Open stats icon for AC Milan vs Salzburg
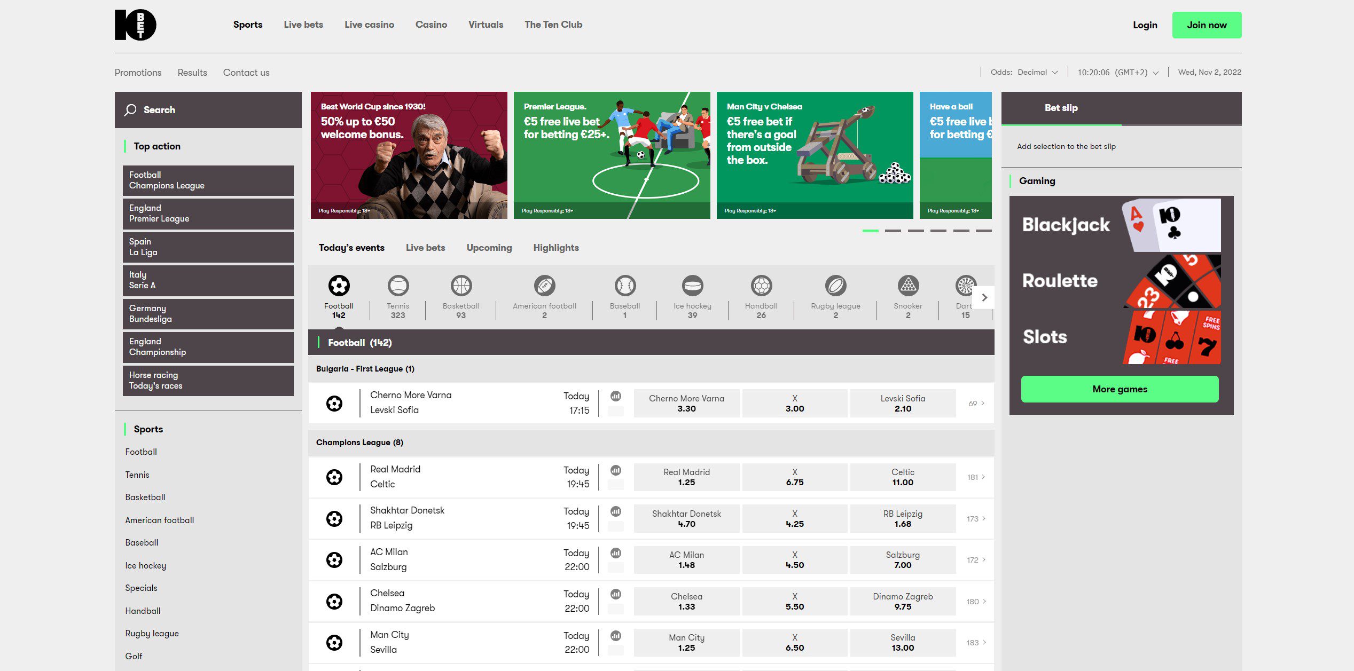The width and height of the screenshot is (1354, 671). [x=616, y=553]
